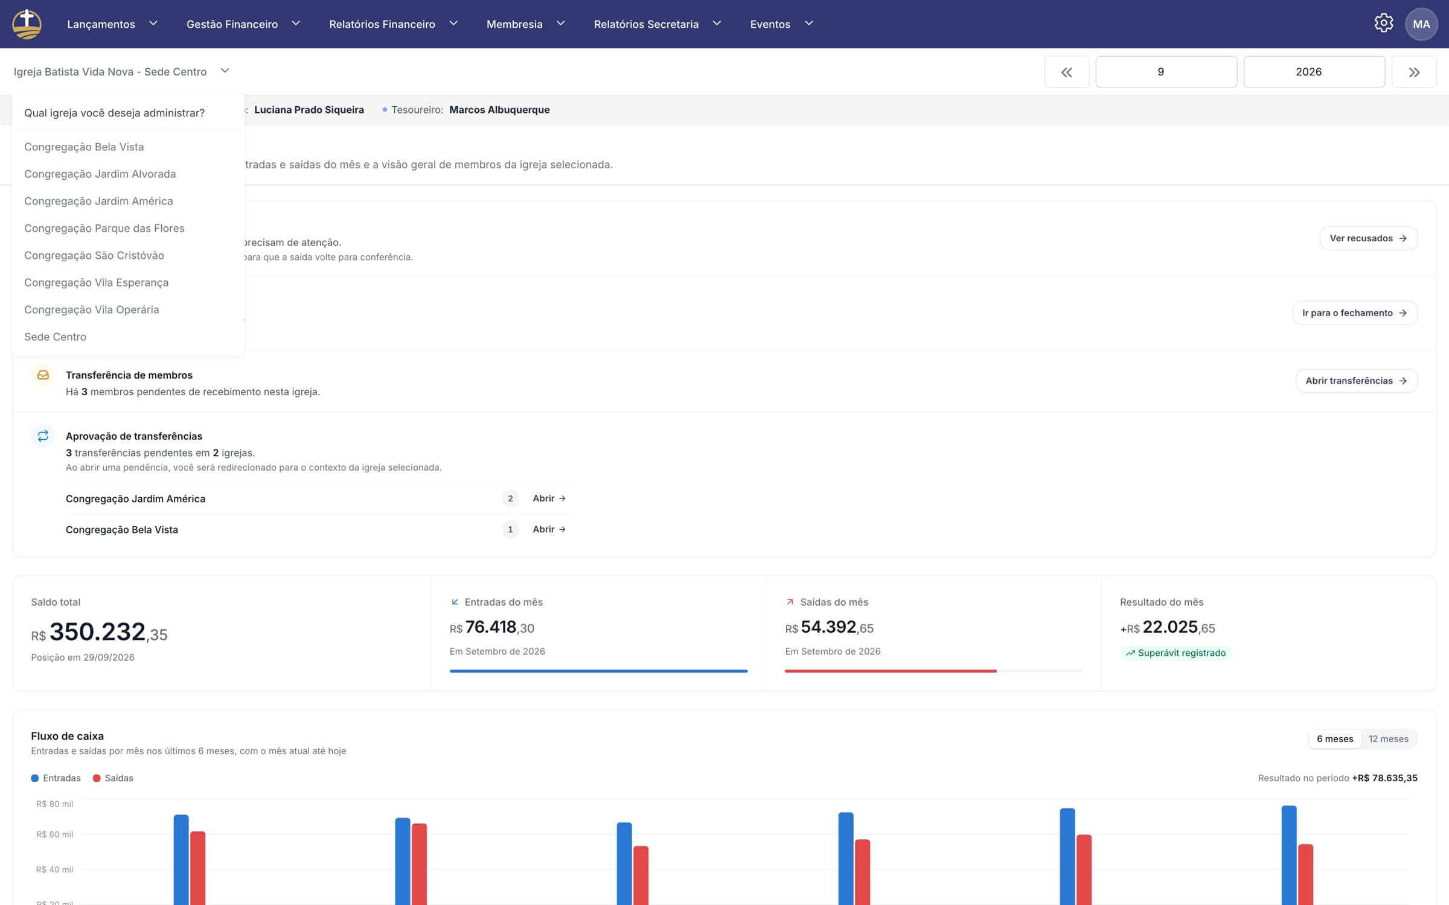Open Congregação Jardim América pending transfers

pos(549,498)
